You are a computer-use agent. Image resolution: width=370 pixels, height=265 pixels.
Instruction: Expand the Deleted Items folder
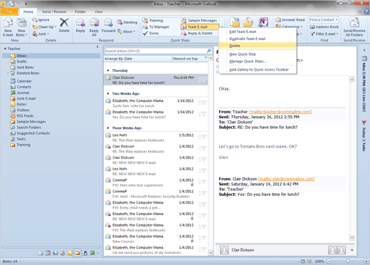[8, 73]
